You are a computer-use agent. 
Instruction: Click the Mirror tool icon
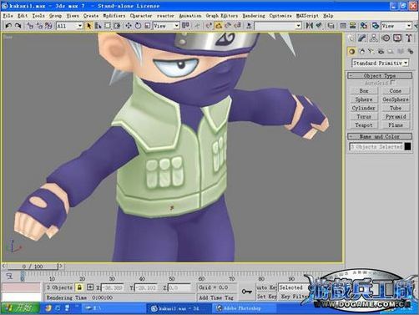pyautogui.click(x=309, y=26)
